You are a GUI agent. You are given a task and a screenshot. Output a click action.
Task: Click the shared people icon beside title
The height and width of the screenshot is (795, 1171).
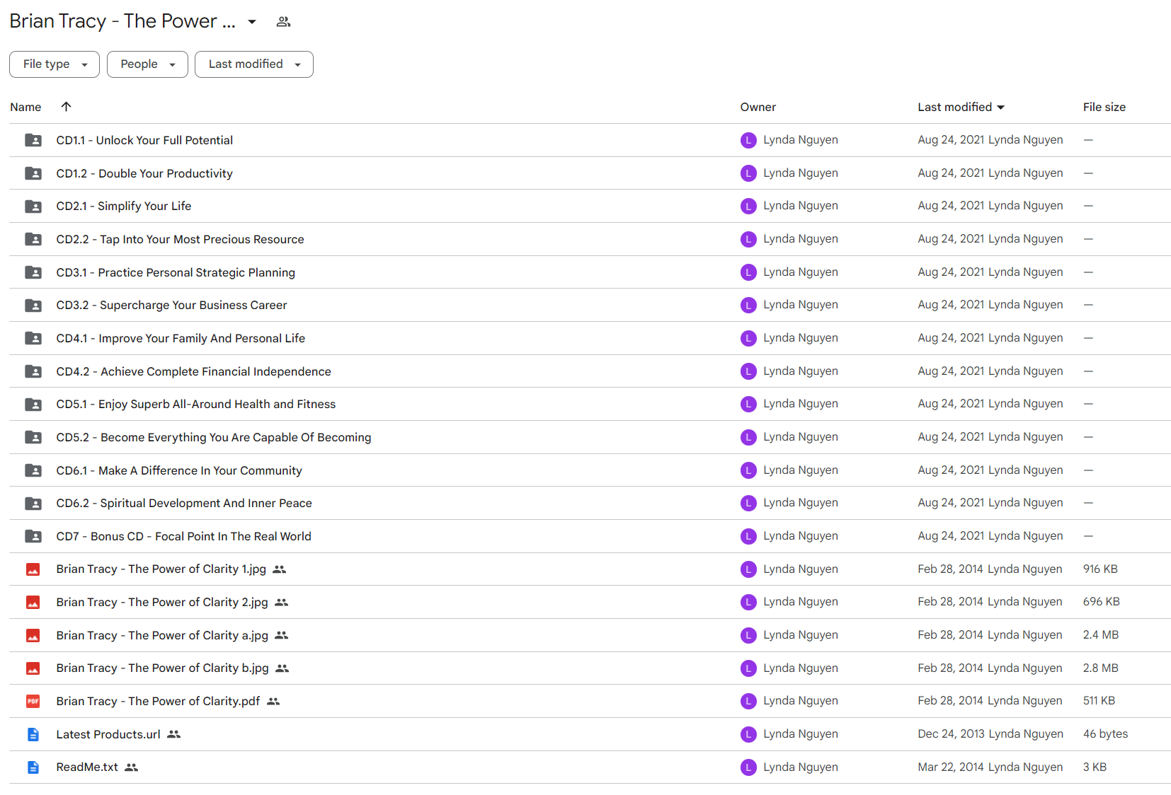[x=283, y=22]
